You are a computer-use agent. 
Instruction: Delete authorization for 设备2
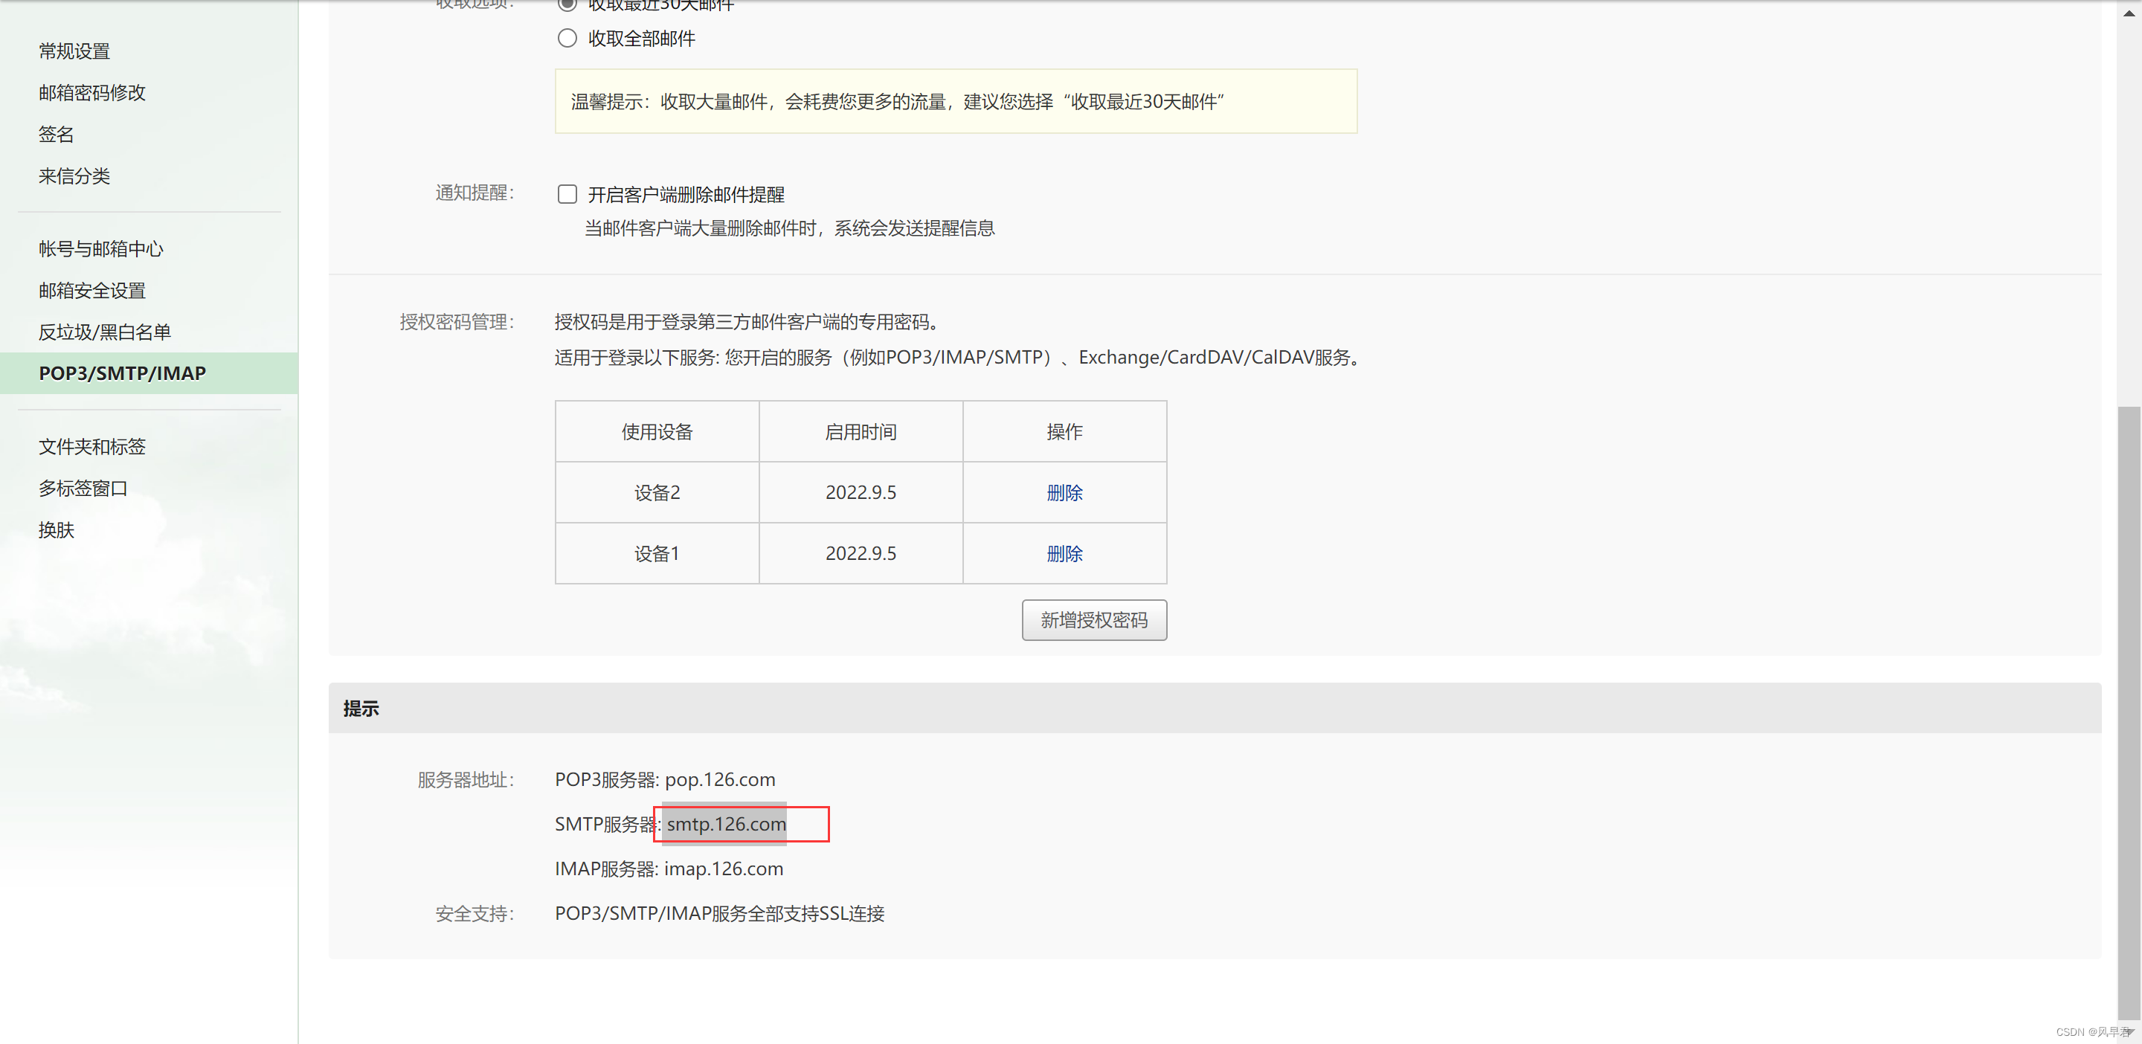pos(1064,493)
